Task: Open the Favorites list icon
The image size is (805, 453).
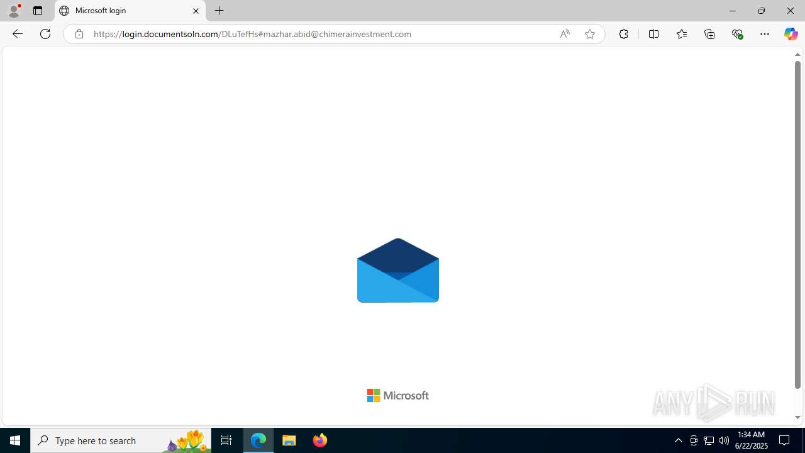Action: 681,34
